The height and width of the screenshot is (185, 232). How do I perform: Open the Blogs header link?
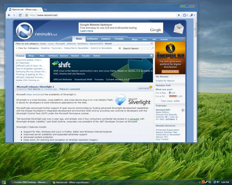135,40
